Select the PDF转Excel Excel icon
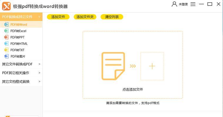Screen dimensions: 223x117 [6, 31]
